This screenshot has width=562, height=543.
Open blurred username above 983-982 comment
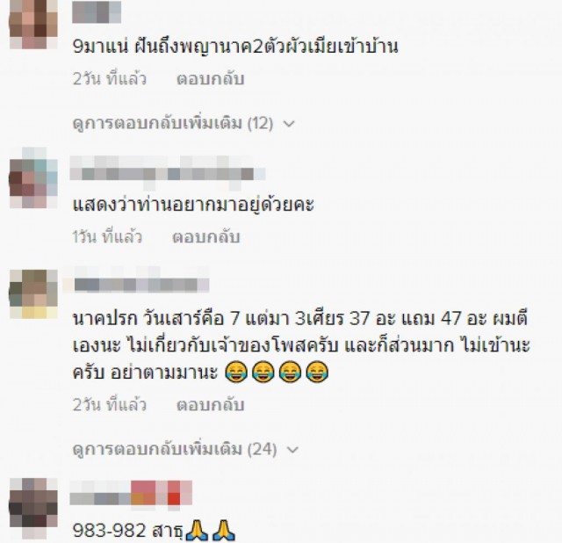tap(131, 496)
